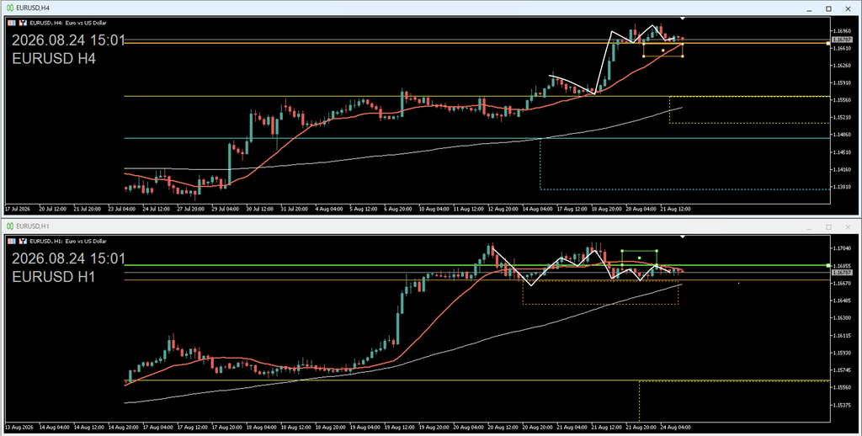Click the 1.14860 price label on H4 axis
Image resolution: width=862 pixels, height=436 pixels.
pos(842,135)
